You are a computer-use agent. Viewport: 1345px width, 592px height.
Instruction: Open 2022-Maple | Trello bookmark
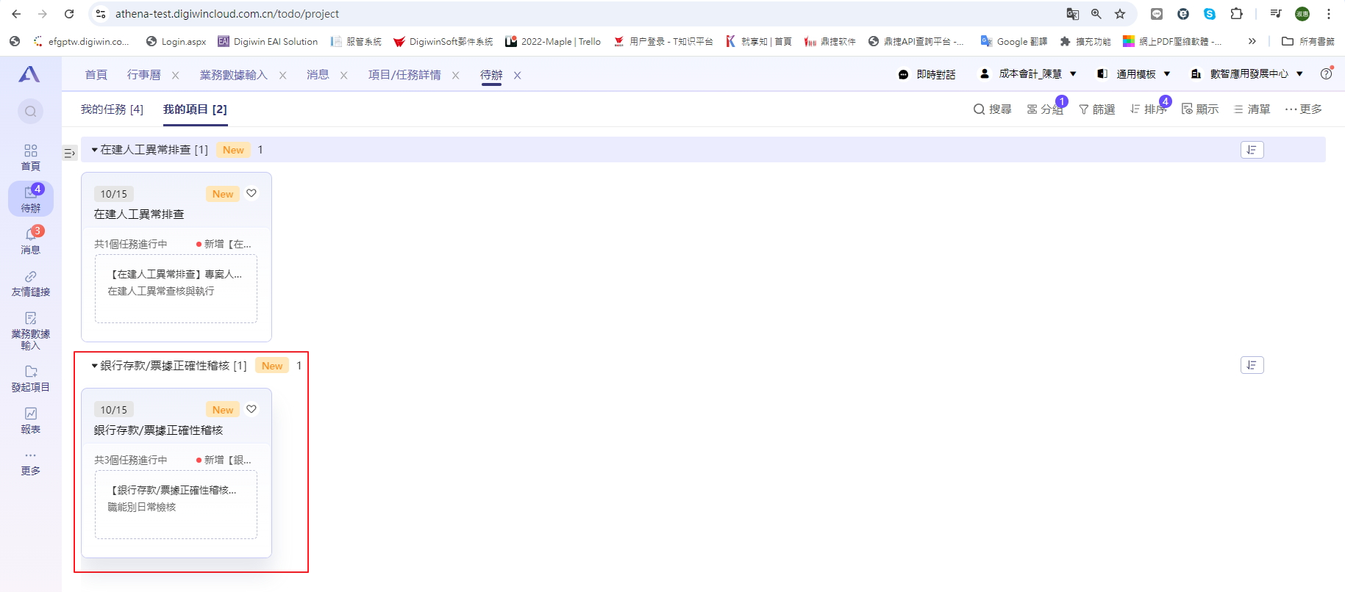553,42
